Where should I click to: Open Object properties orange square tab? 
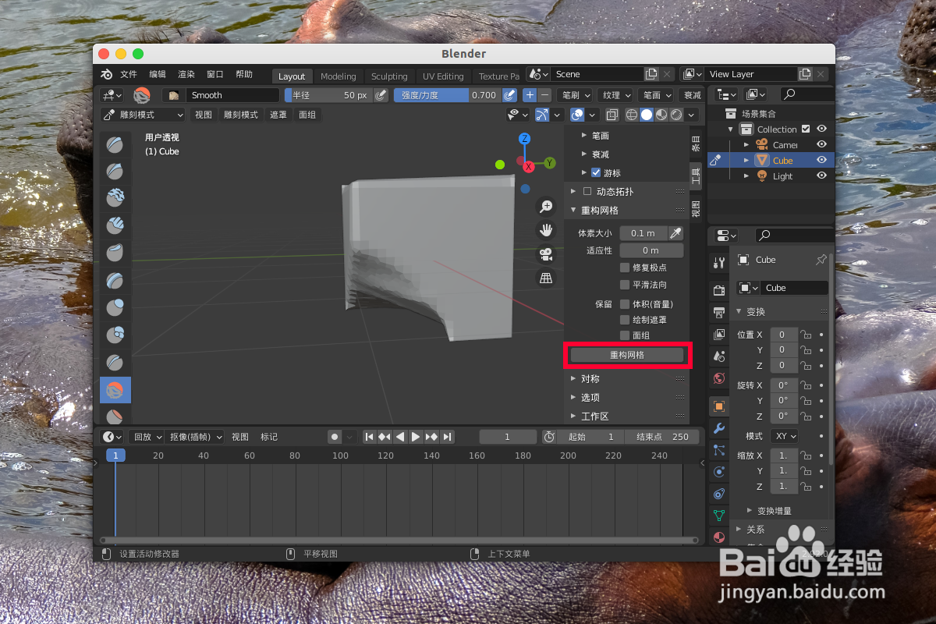[719, 406]
